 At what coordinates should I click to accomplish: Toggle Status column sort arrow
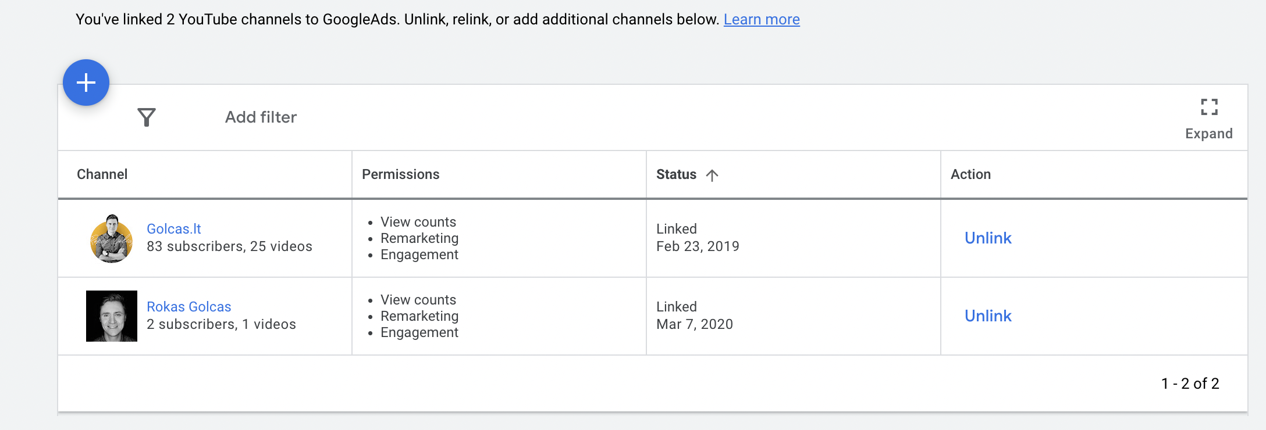pos(712,175)
